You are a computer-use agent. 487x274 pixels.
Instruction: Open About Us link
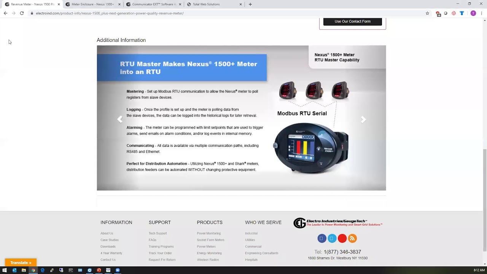click(x=107, y=233)
